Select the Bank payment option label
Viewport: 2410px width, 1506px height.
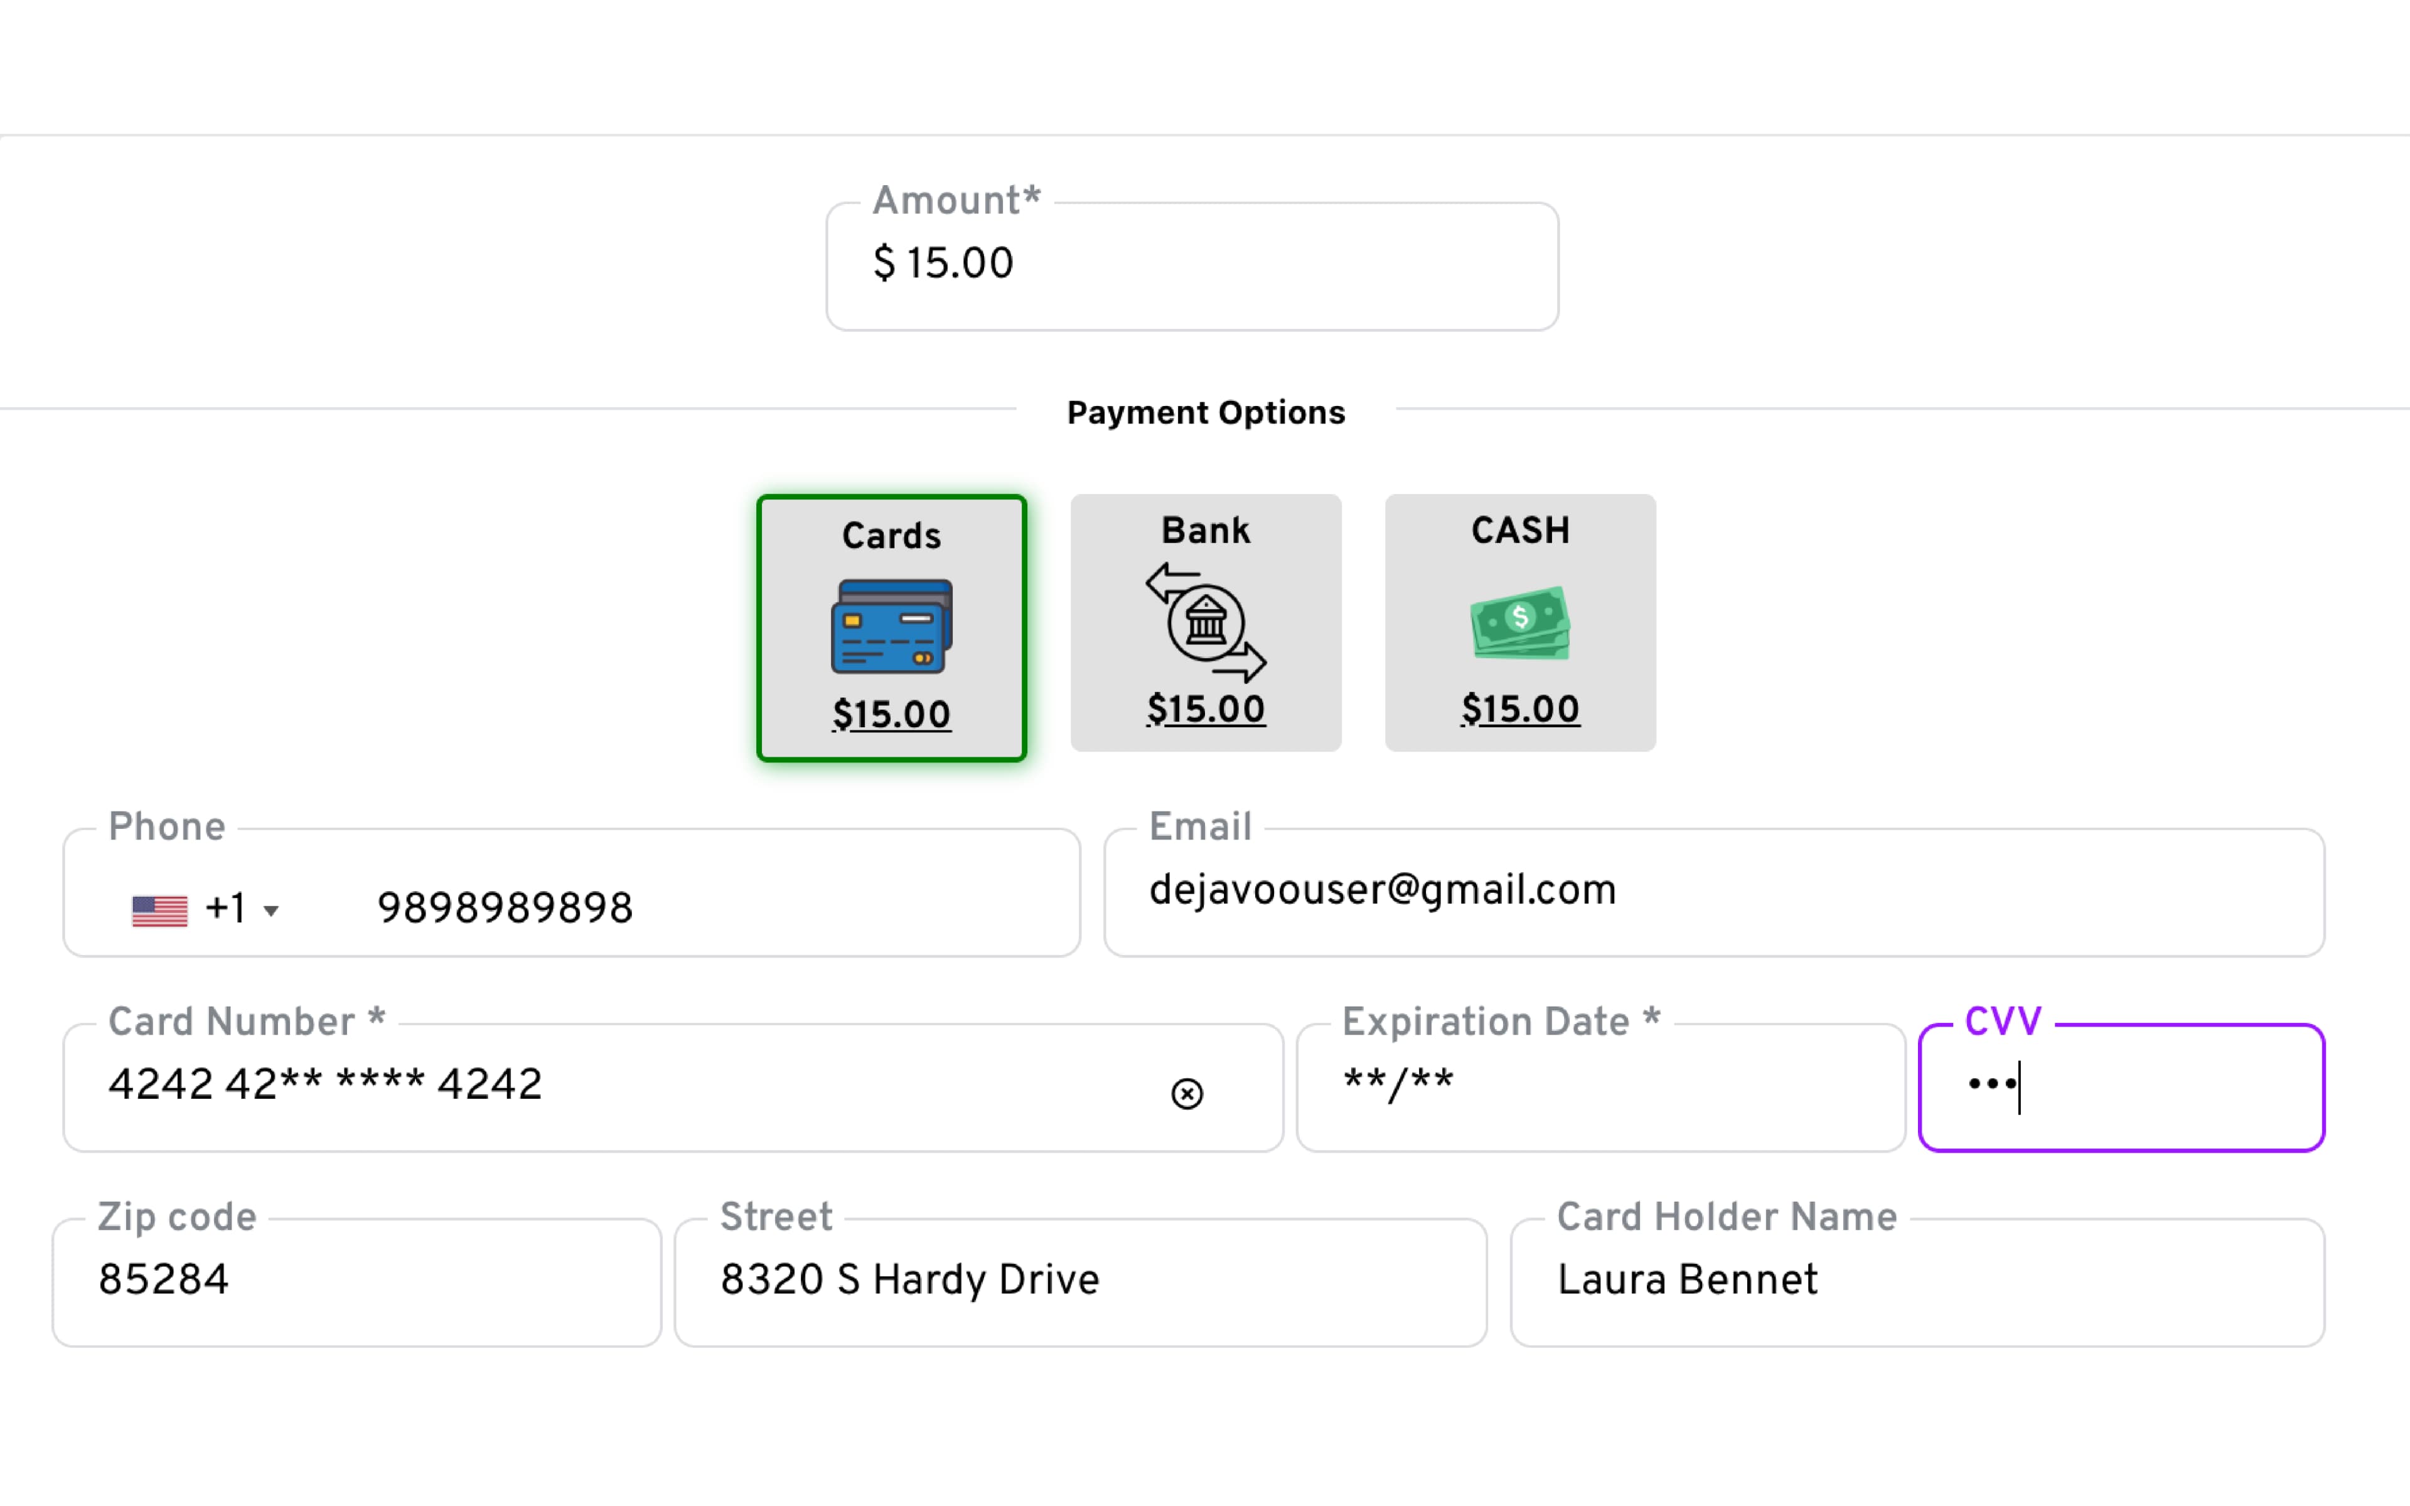(x=1205, y=531)
